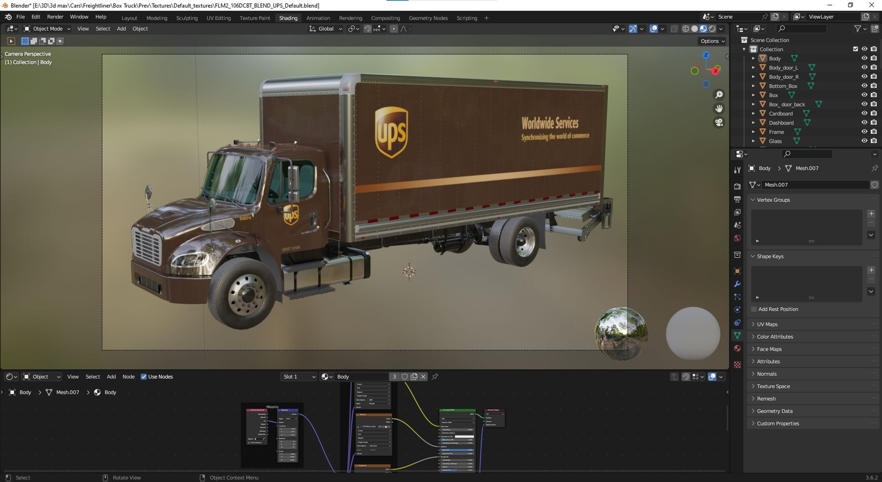The image size is (882, 482).
Task: Expand the Geometry Data panel
Action: [x=752, y=411]
